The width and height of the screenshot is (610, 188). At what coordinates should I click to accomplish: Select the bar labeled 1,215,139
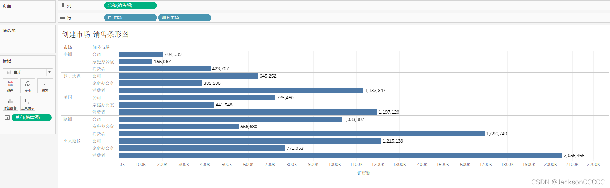[x=250, y=141]
